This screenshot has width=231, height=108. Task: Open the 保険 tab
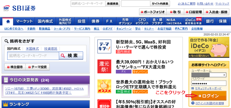223,21
